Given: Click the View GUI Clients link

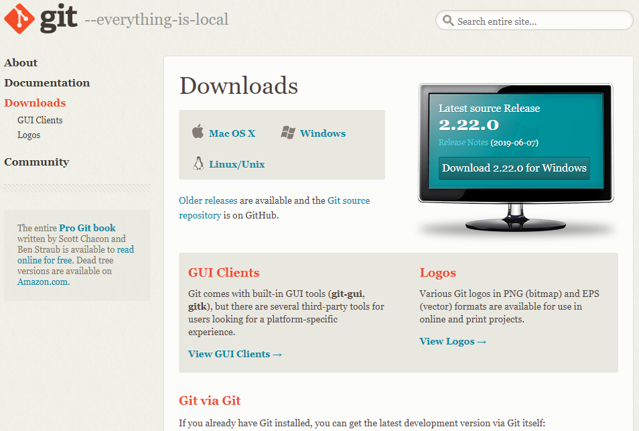Looking at the screenshot, I should point(235,354).
